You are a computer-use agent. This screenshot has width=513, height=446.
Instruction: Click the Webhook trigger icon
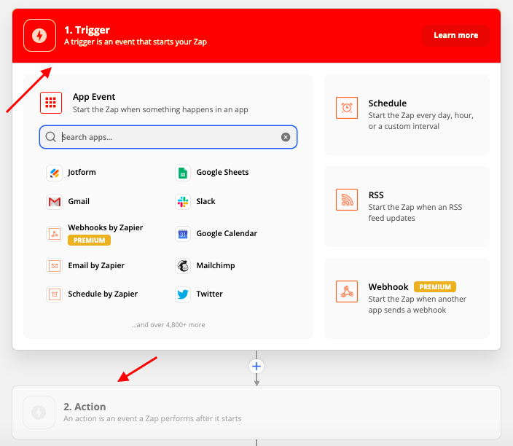347,292
